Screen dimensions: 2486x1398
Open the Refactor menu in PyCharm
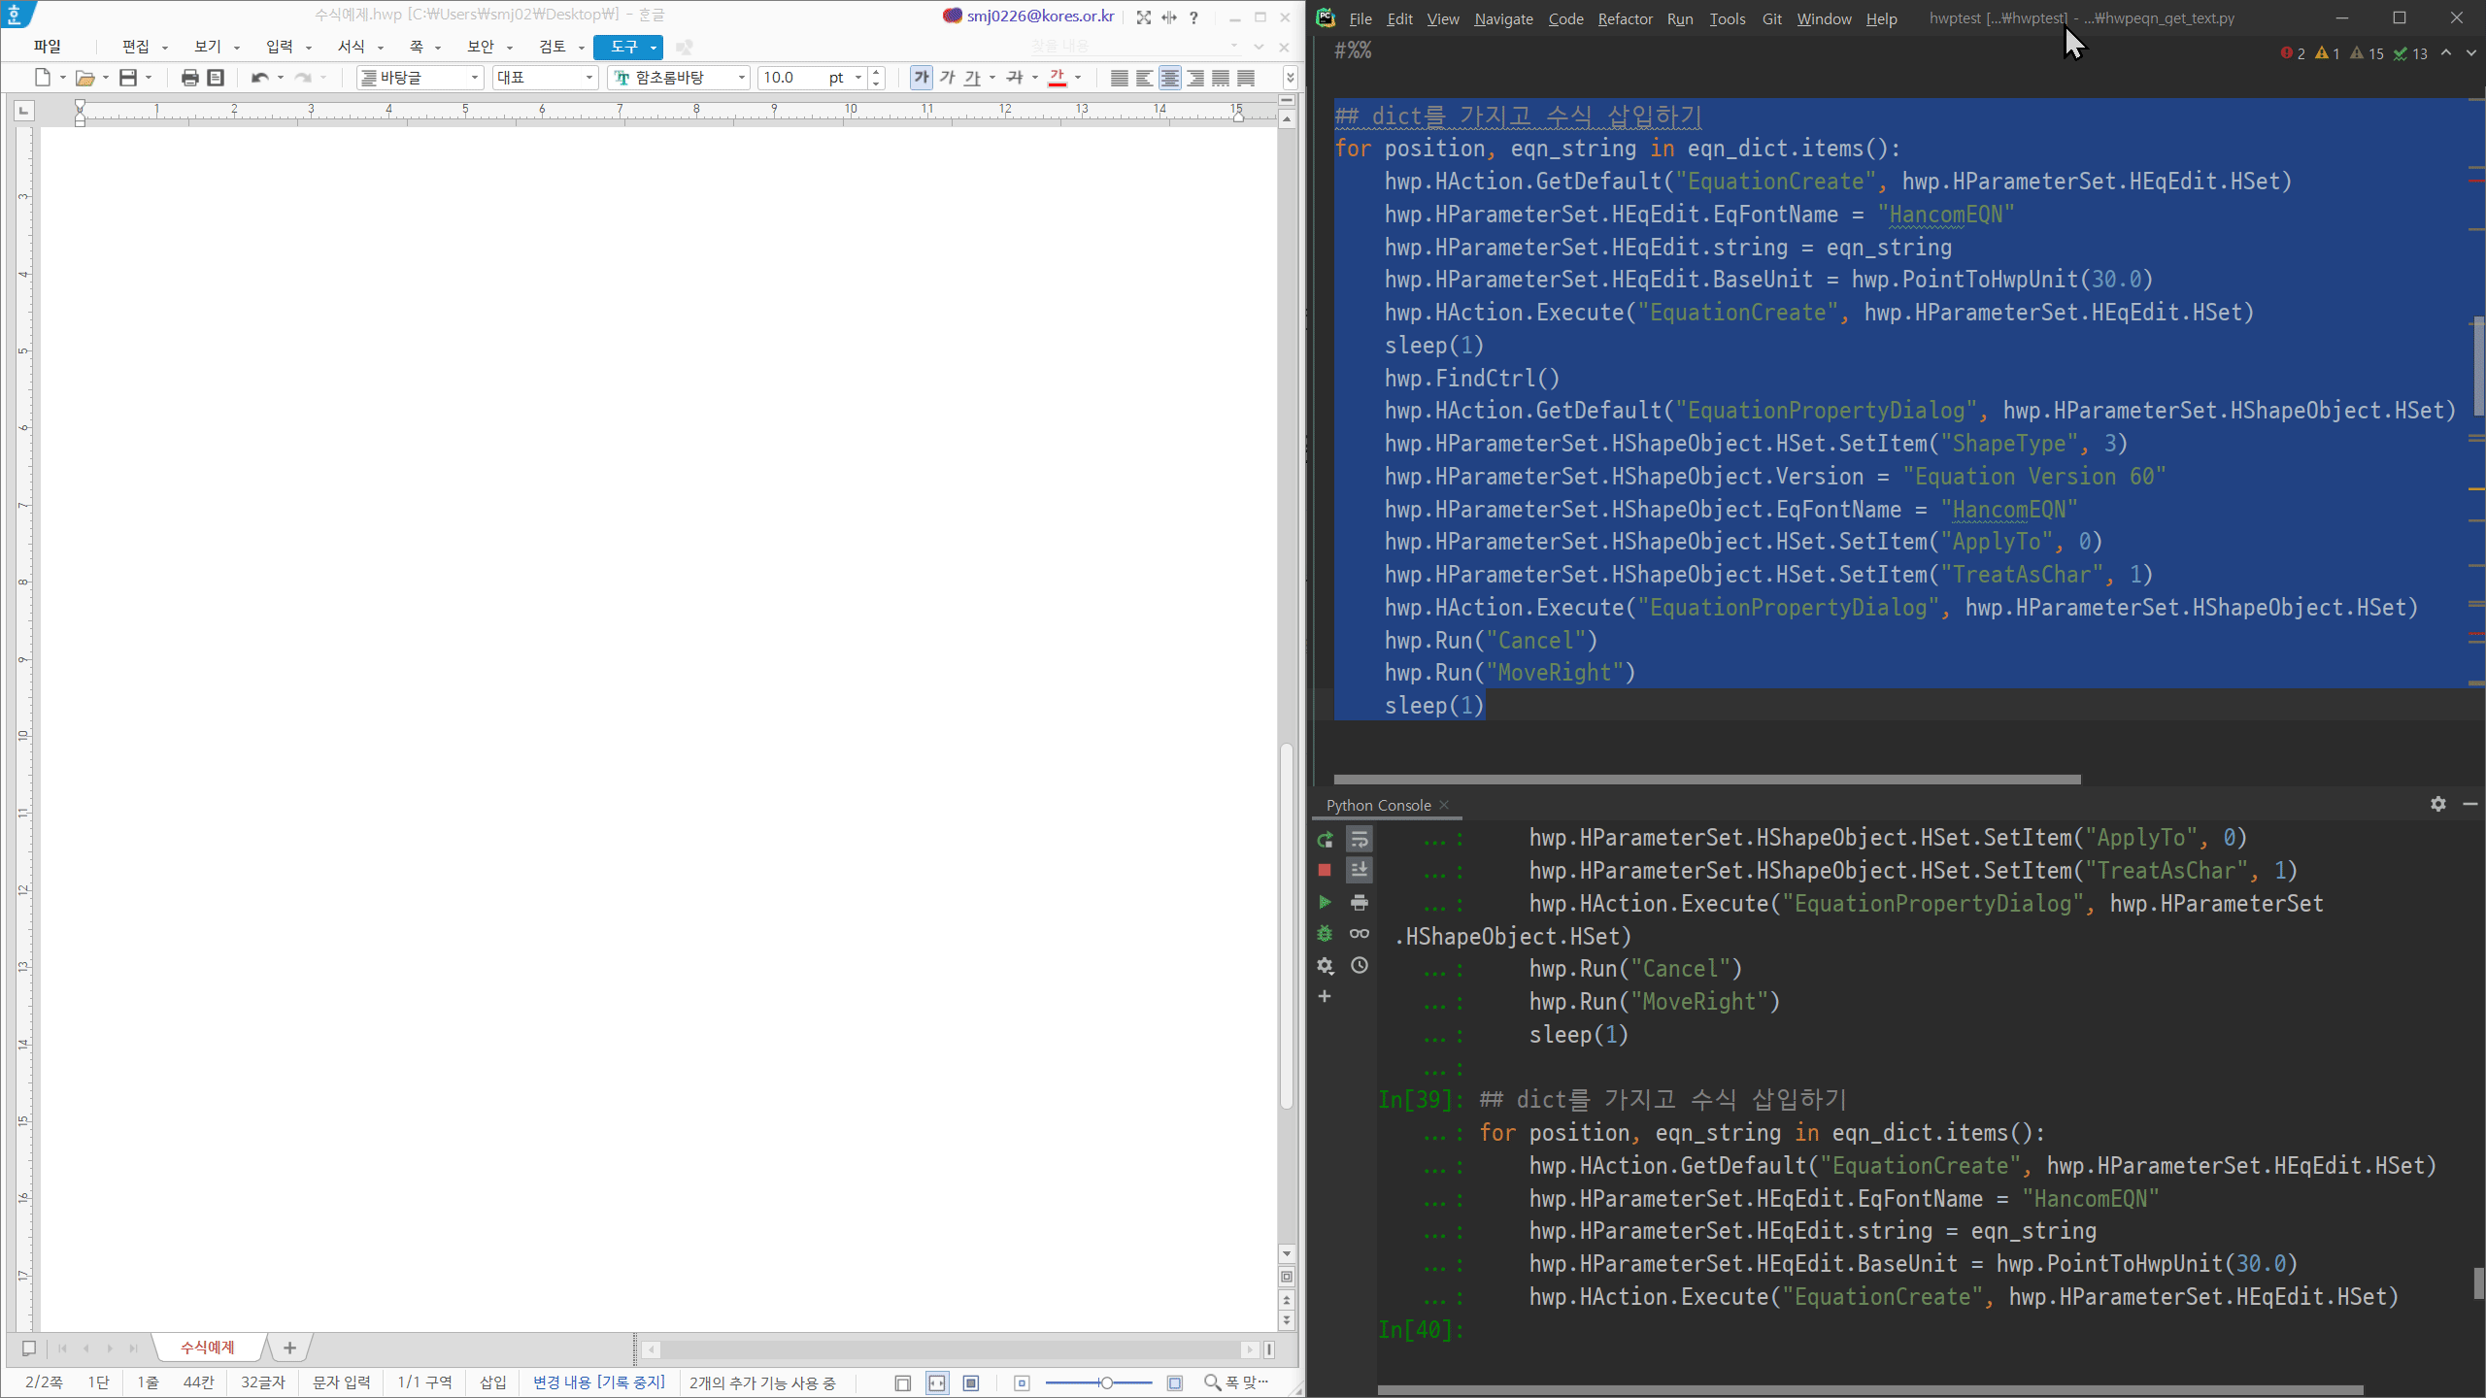pyautogui.click(x=1625, y=18)
